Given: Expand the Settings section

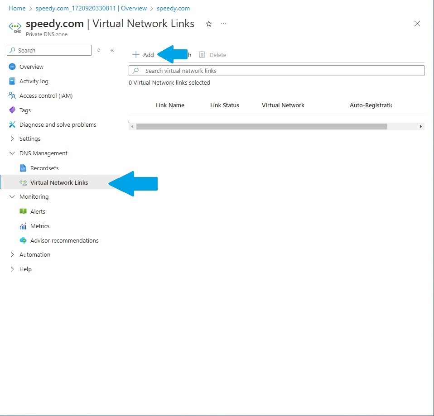Looking at the screenshot, I should (31, 139).
